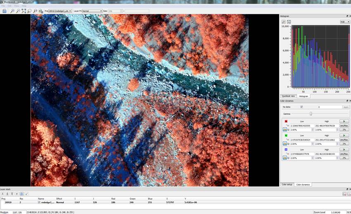Select the Color dynamics tab

(x=303, y=185)
